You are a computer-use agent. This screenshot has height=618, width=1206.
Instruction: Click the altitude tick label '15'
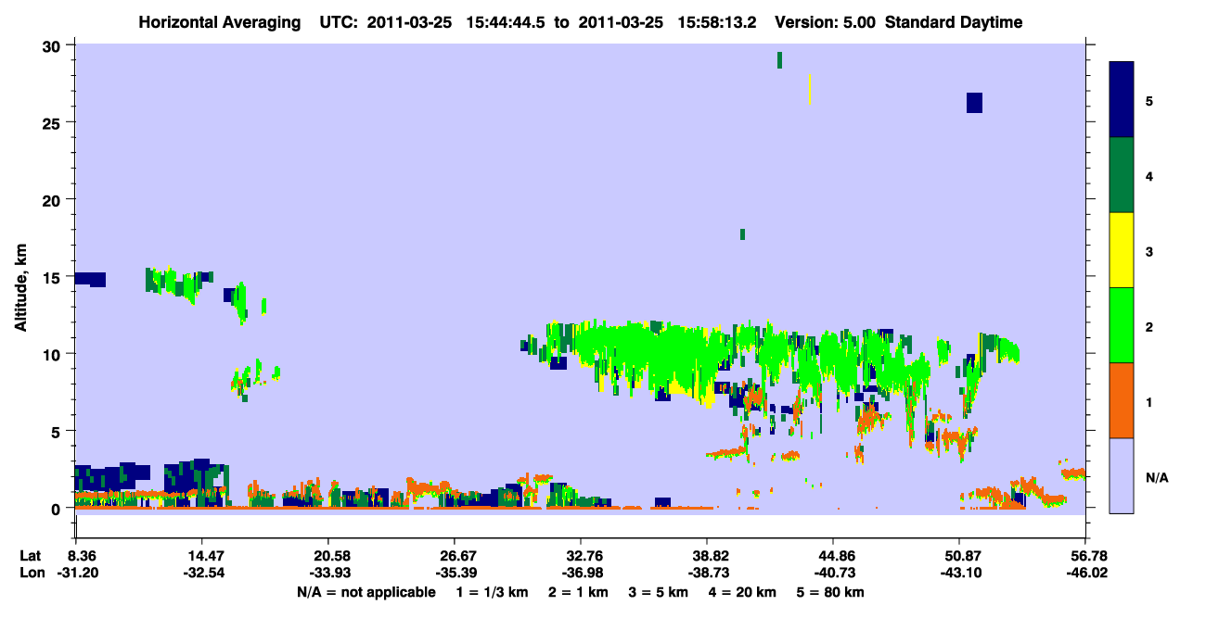tap(54, 277)
